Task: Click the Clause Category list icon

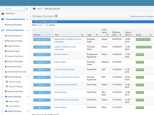Action: coord(7,86)
